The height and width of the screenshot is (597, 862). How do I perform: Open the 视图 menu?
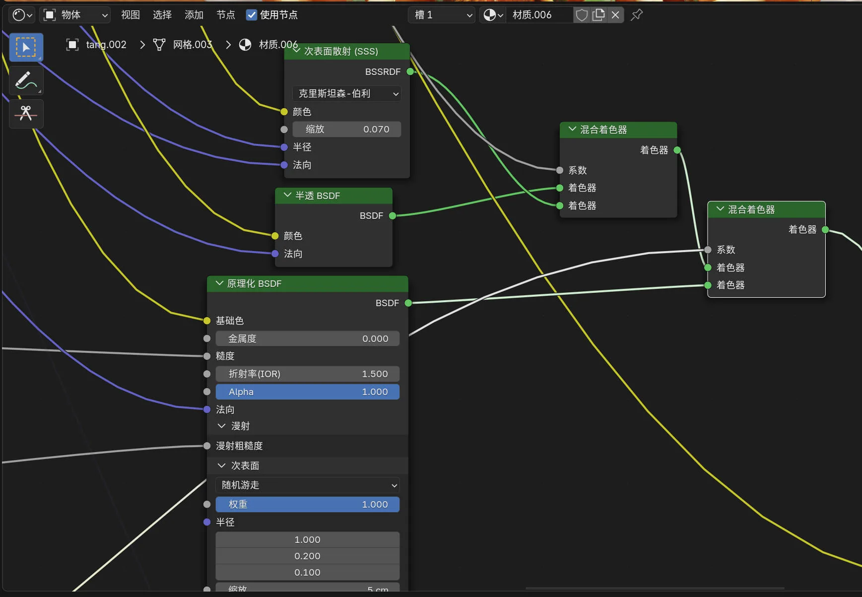pos(131,15)
